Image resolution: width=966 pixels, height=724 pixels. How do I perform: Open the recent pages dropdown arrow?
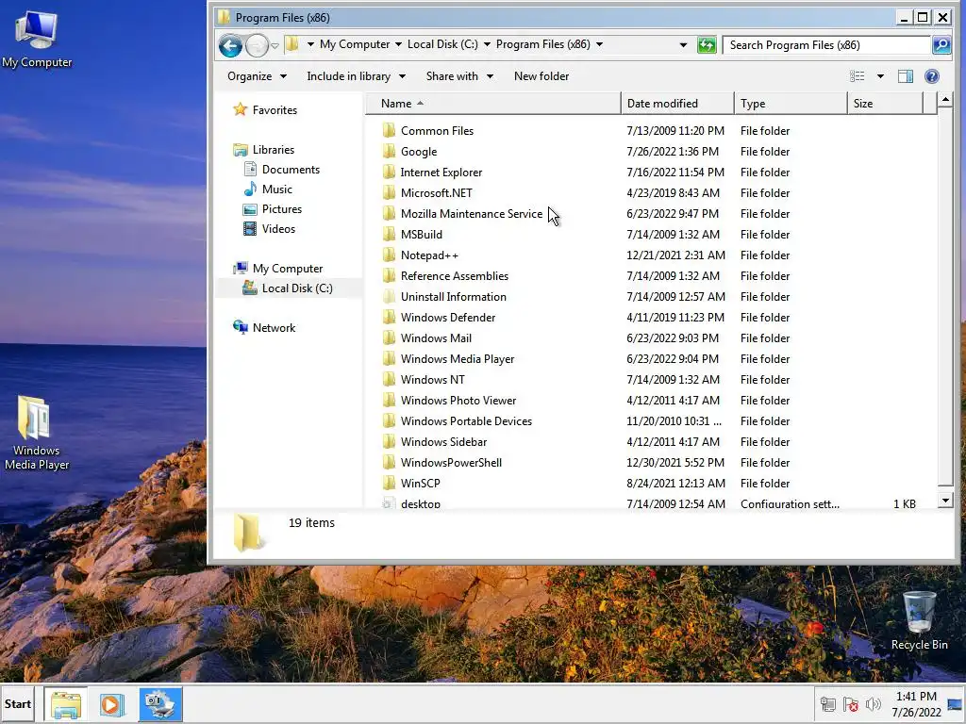pyautogui.click(x=275, y=45)
